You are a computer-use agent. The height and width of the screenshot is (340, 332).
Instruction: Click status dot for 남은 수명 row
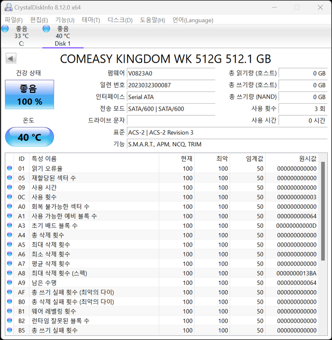click(x=9, y=283)
